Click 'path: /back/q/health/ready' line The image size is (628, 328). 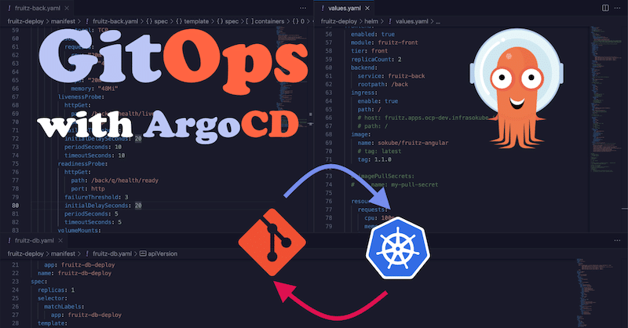coord(115,180)
